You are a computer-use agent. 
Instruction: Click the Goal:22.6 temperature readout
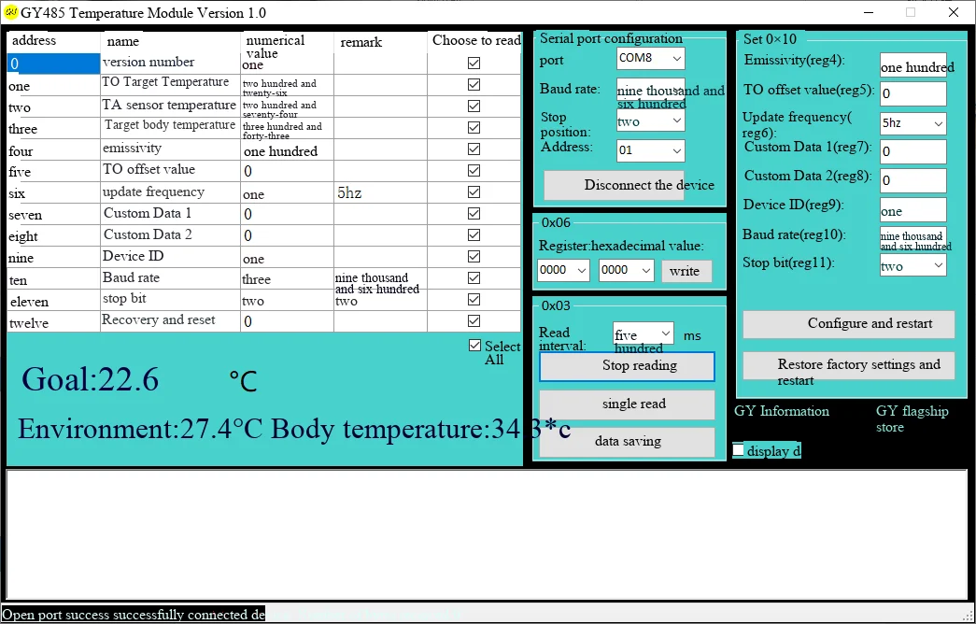[x=91, y=378]
